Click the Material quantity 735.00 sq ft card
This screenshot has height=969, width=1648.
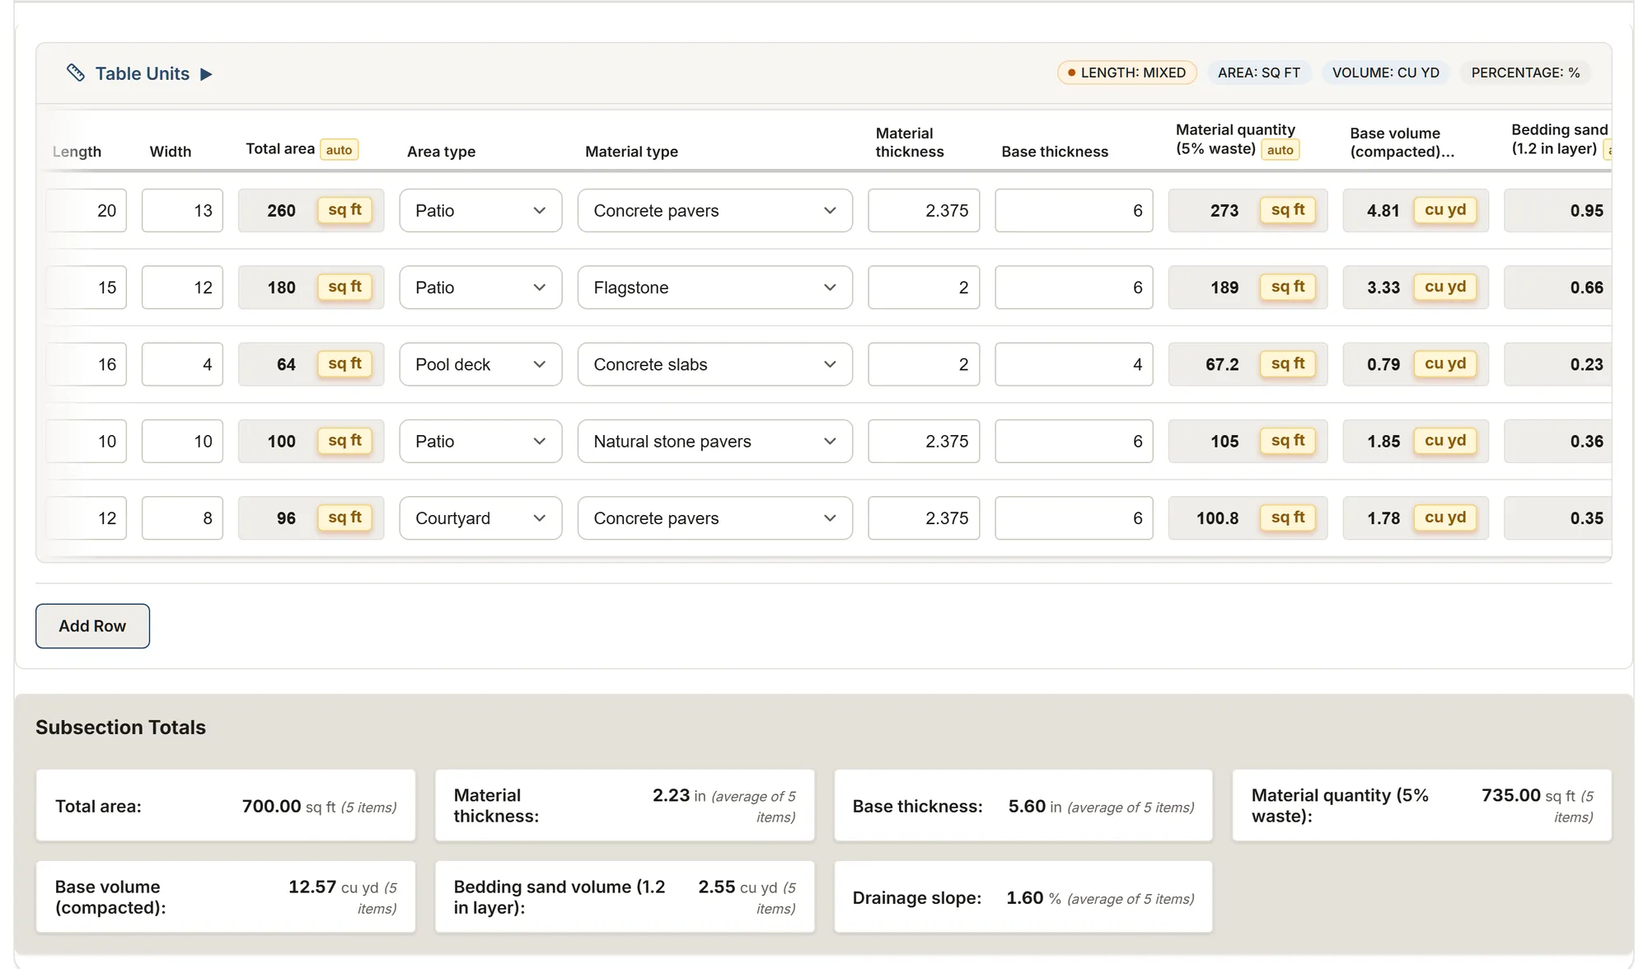pyautogui.click(x=1421, y=806)
